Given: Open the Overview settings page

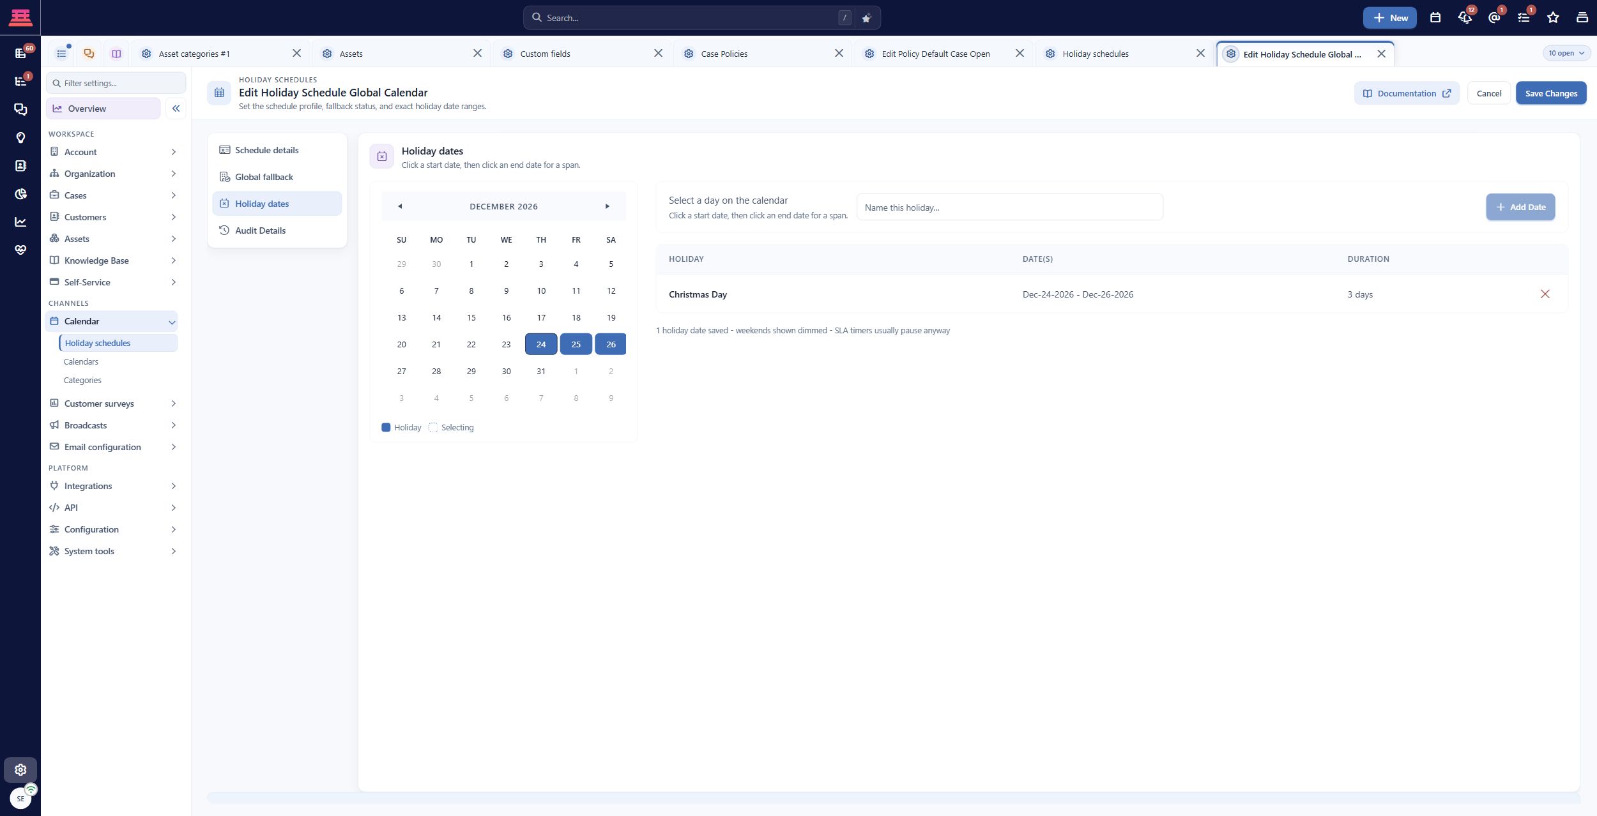Looking at the screenshot, I should [103, 109].
